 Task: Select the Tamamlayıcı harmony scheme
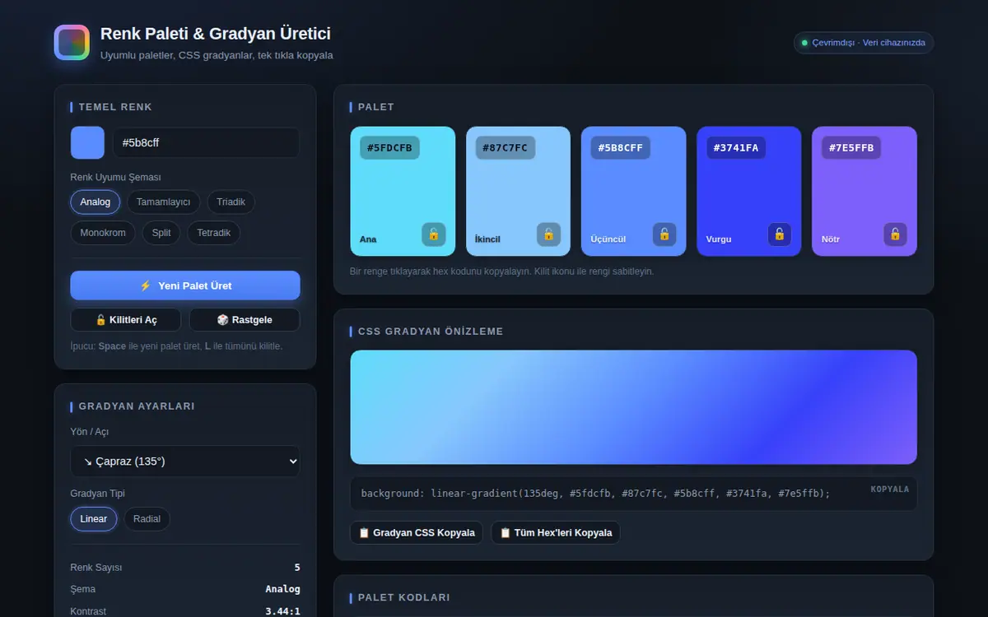coord(163,202)
